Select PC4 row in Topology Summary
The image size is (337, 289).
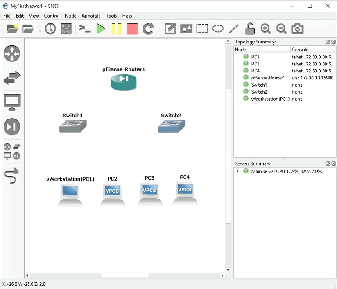pos(285,71)
